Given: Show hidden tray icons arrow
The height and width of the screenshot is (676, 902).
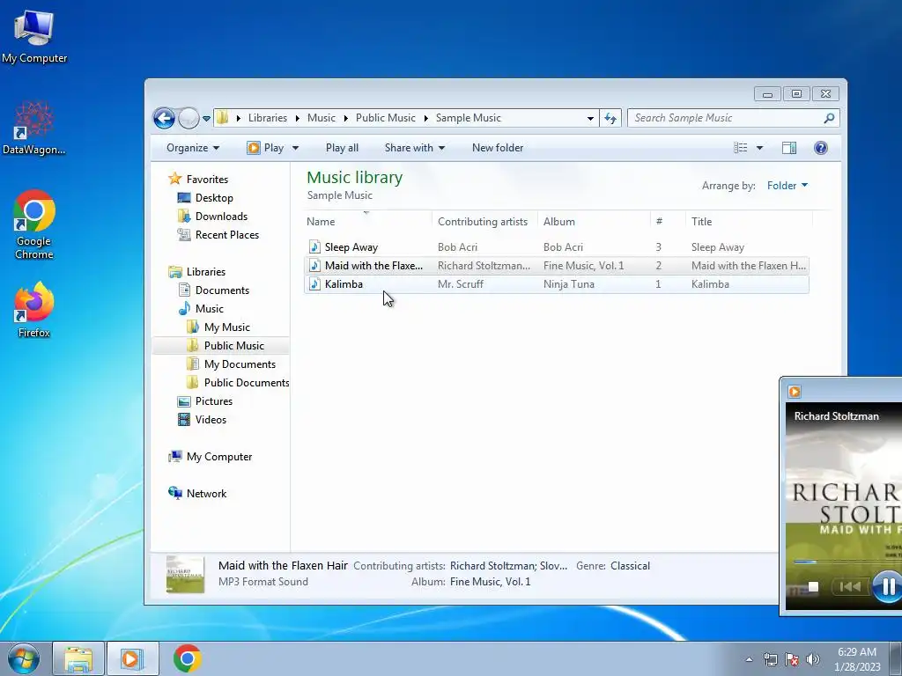Looking at the screenshot, I should [x=749, y=659].
